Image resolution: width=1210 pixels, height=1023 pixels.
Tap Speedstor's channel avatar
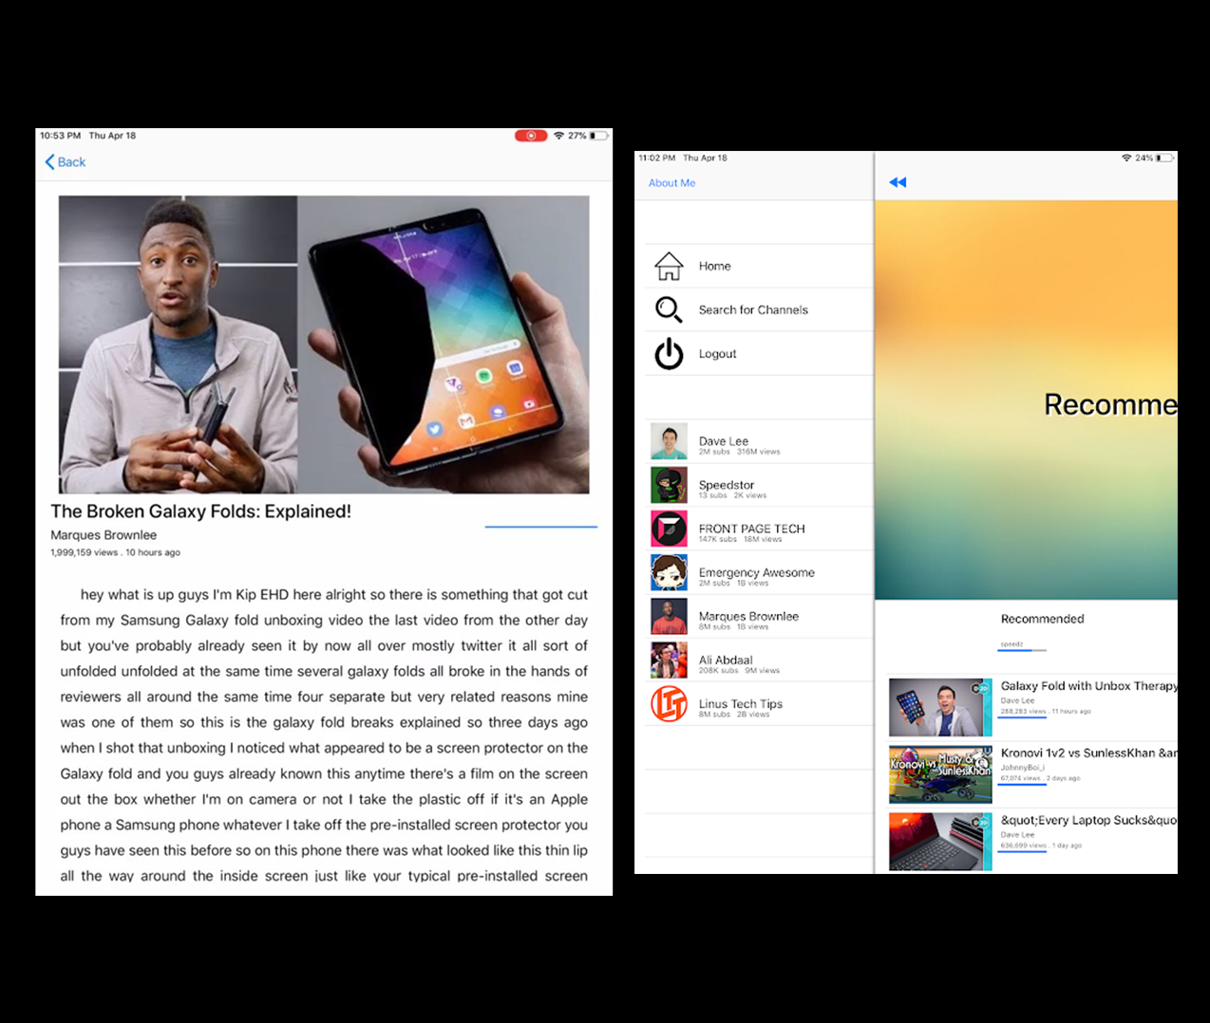coord(669,485)
